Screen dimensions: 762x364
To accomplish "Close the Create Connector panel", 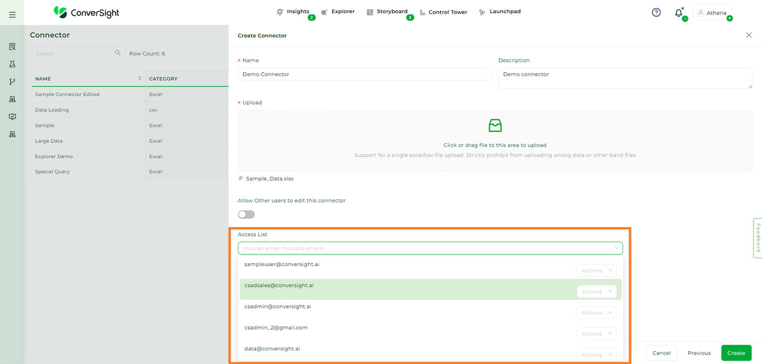I will point(749,35).
